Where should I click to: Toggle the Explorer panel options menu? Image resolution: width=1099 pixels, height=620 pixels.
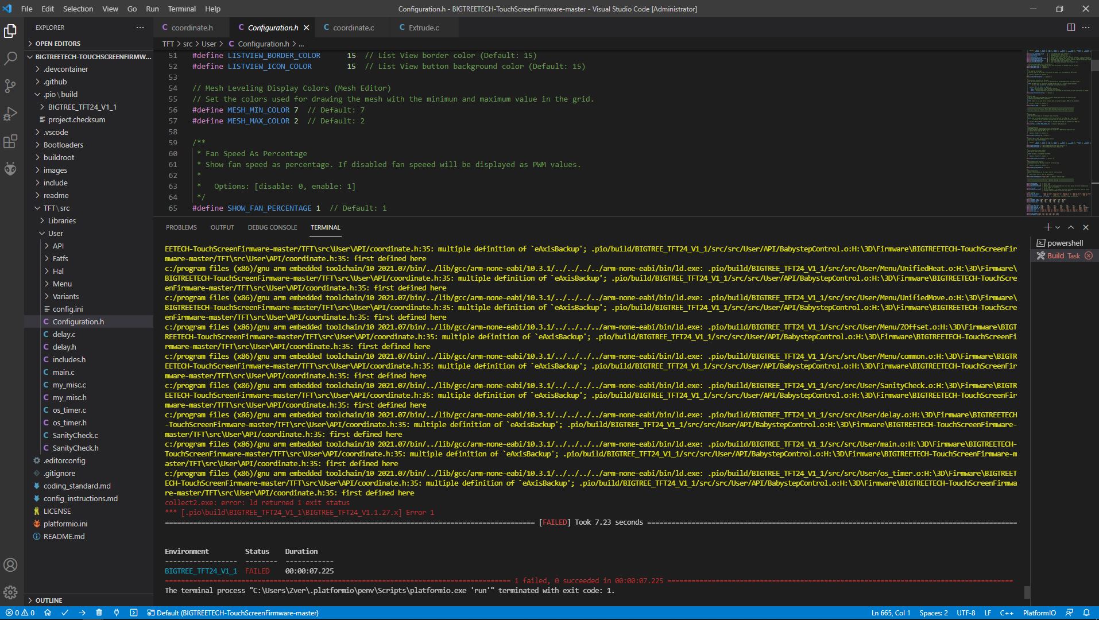tap(140, 27)
